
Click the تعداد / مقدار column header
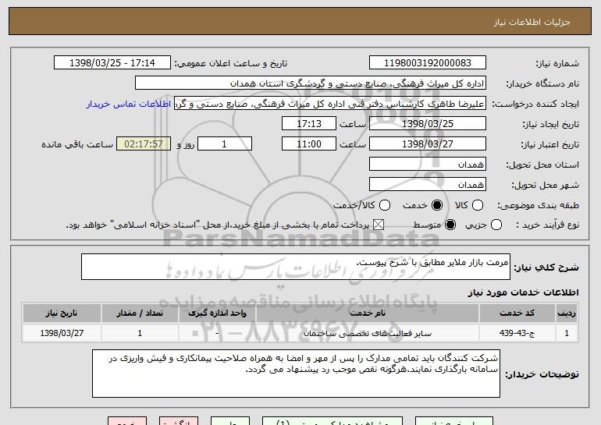(x=140, y=313)
